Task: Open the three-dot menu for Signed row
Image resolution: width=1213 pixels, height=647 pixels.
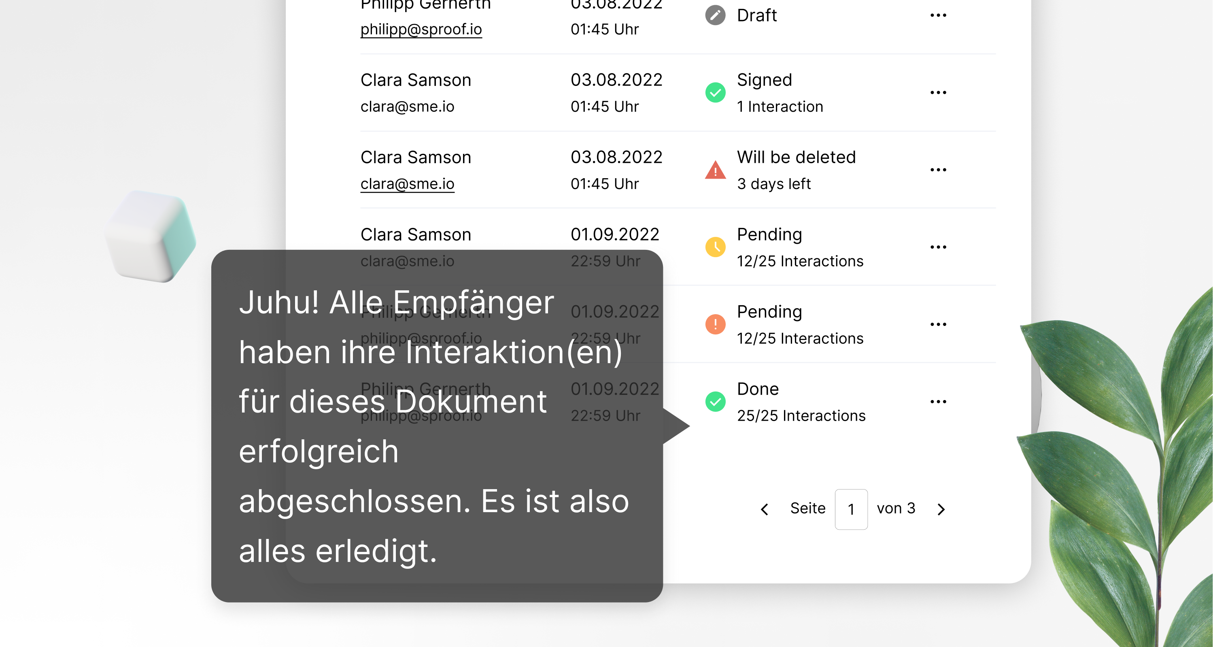Action: 938,93
